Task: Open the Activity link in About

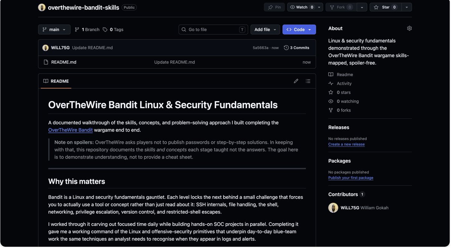Action: 340,83
